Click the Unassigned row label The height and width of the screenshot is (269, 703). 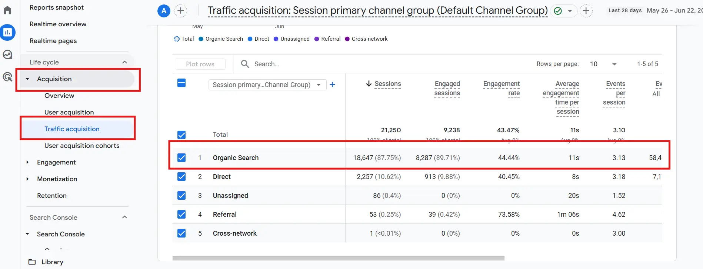(x=230, y=196)
